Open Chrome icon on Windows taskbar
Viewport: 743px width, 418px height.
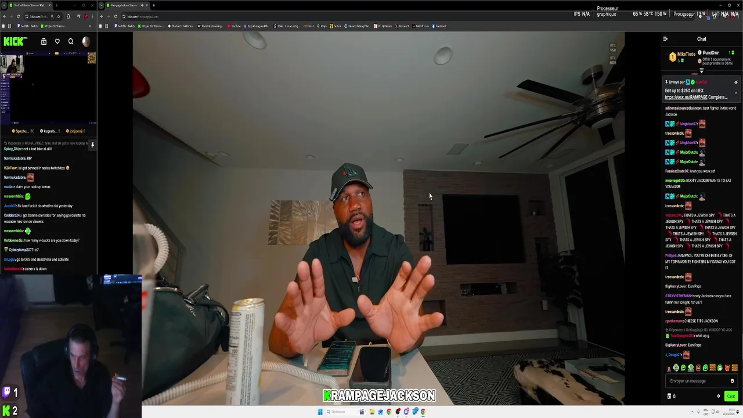(389, 412)
